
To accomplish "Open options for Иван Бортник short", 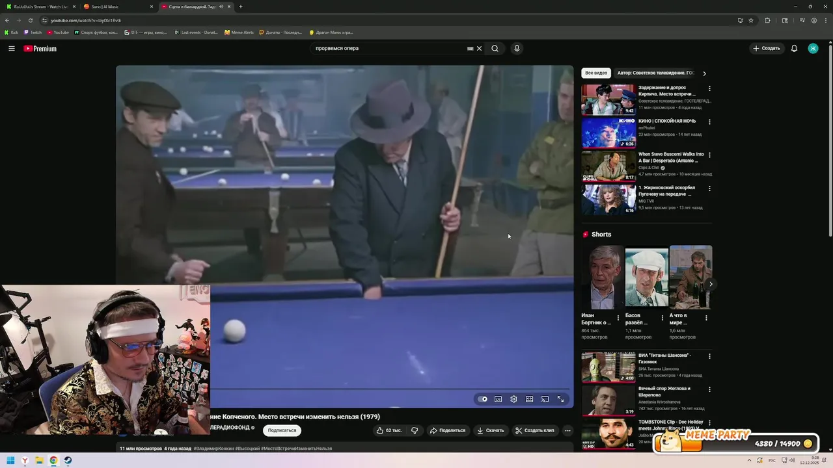I will pos(618,318).
